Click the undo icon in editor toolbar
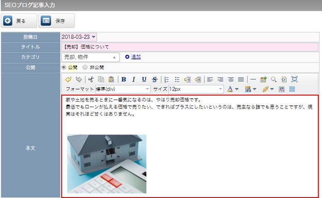This screenshot has width=322, height=198. [69, 79]
